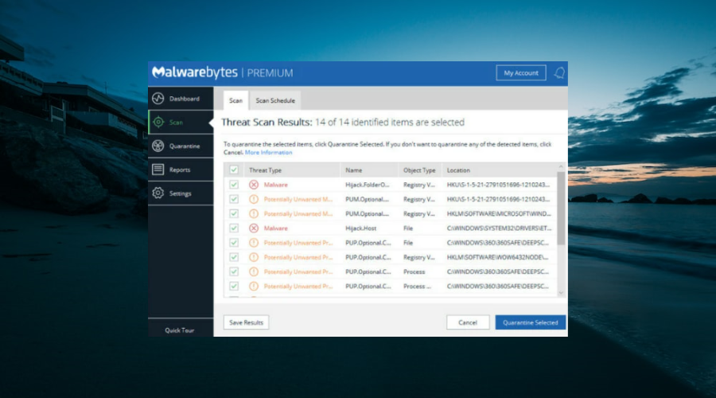Select the Hijack.FolderO name cell
Screen dimensions: 716x398
pos(367,185)
